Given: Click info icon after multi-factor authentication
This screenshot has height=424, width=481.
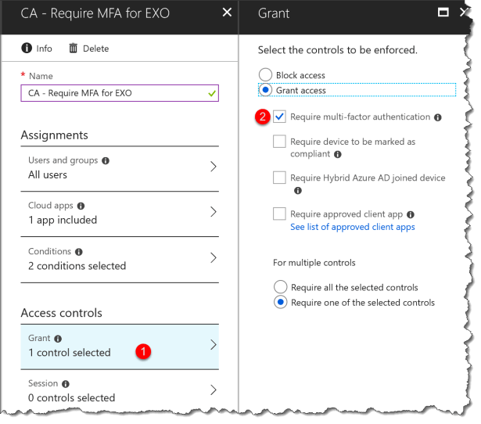Looking at the screenshot, I should click(438, 117).
